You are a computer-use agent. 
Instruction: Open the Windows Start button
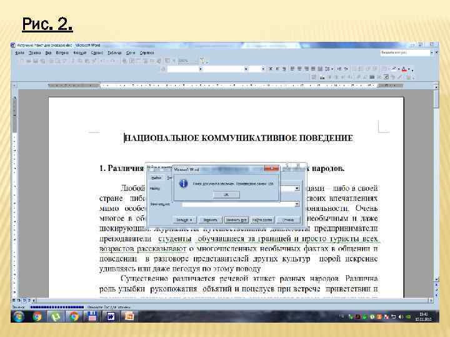[x=19, y=316]
